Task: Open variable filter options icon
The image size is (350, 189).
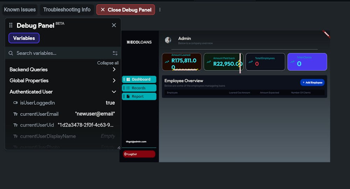Action: point(115,53)
